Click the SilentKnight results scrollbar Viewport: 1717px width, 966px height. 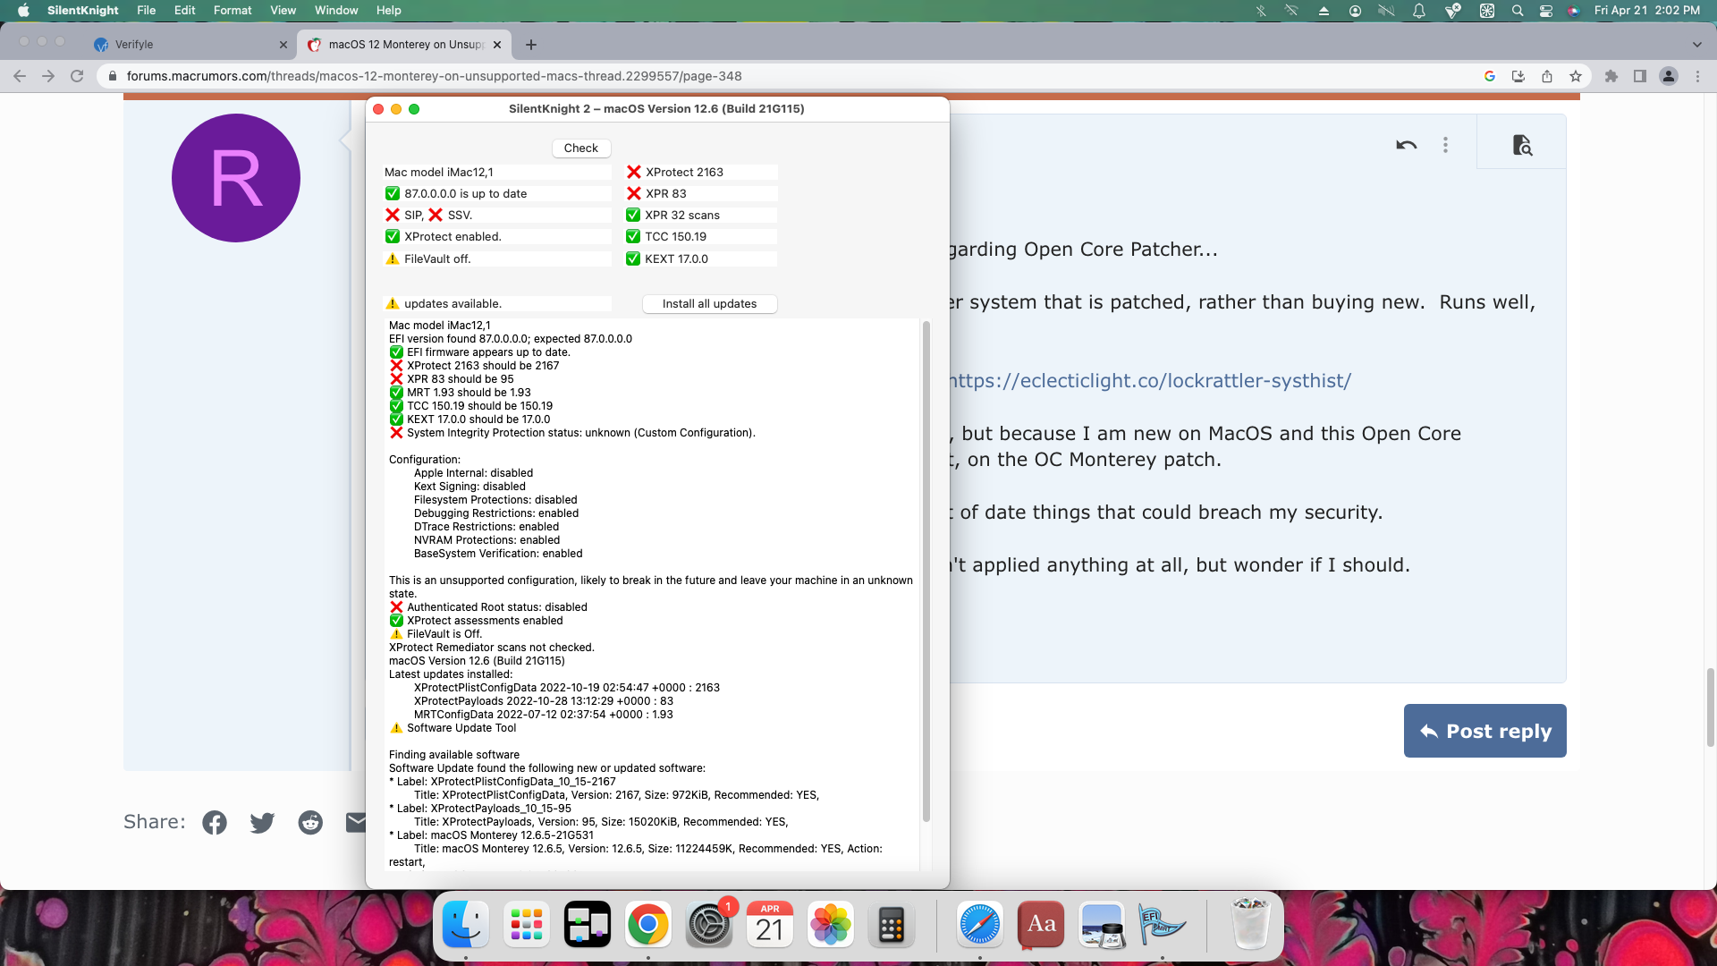(x=926, y=572)
